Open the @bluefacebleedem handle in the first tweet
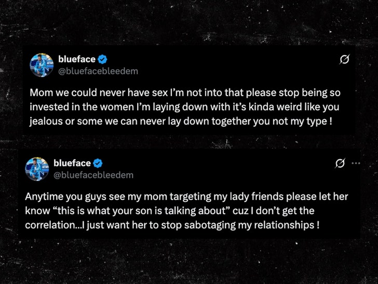The width and height of the screenshot is (378, 284). point(98,71)
